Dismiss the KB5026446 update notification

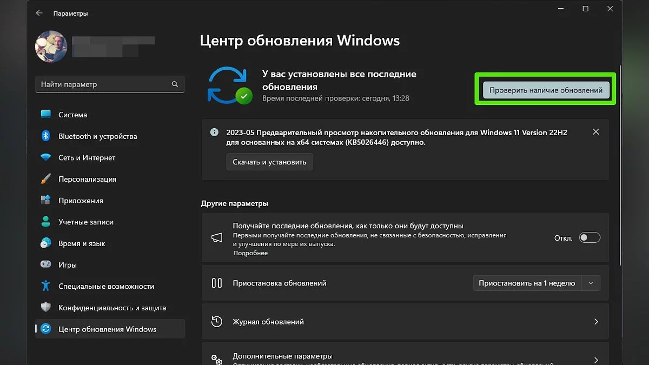click(595, 132)
